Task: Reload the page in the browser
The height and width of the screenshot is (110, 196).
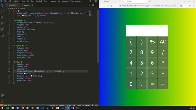Action: (x=107, y=6)
